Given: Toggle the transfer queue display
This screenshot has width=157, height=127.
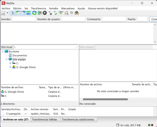Looking at the screenshot, I should coord(28,13).
